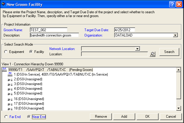Viewport: 184px width, 123px height.
Task: Click the channel icon beside 4 (DS0-Unassigned)
Action: pos(10,89)
